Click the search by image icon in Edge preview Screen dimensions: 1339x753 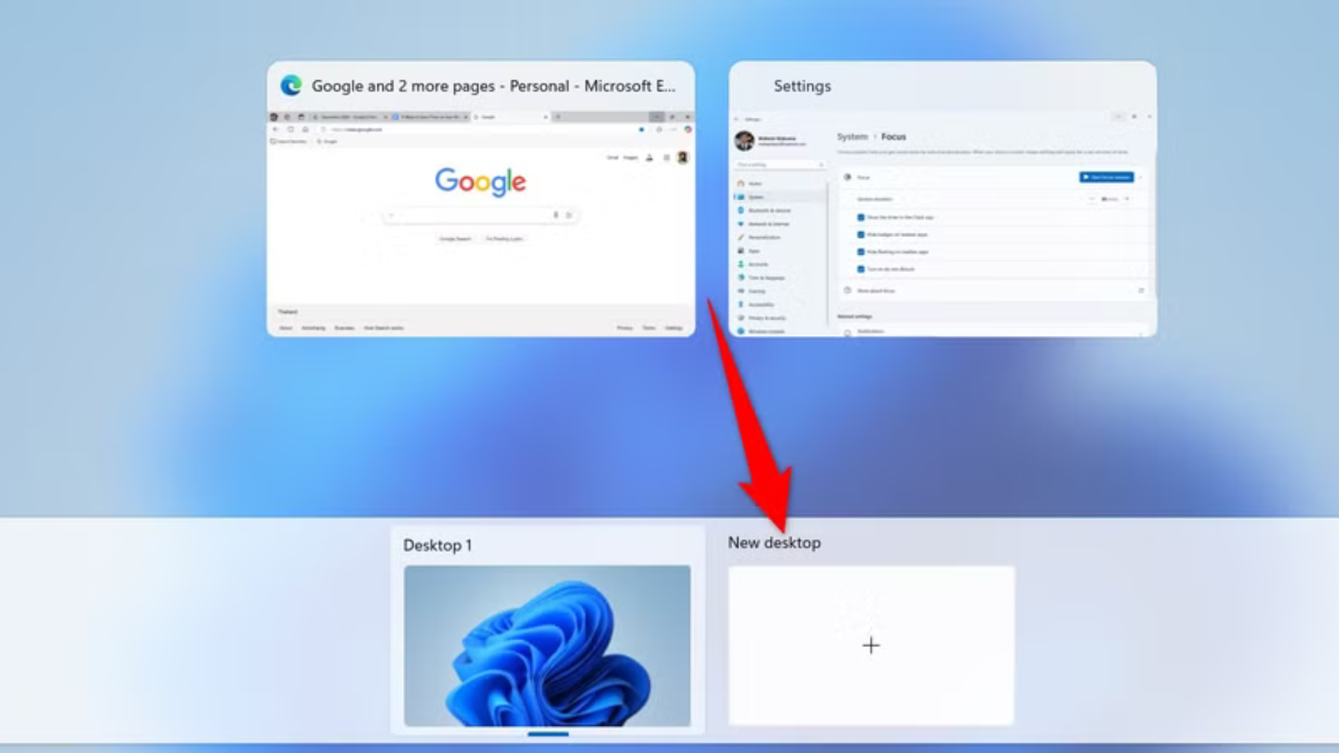tap(568, 215)
